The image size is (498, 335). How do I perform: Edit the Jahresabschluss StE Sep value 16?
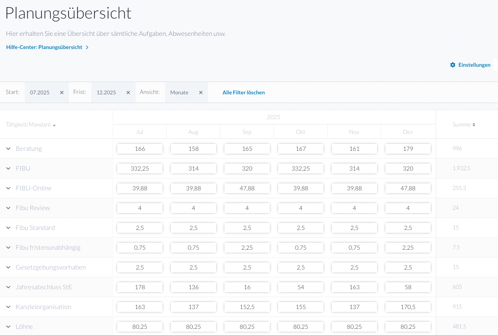pyautogui.click(x=247, y=287)
